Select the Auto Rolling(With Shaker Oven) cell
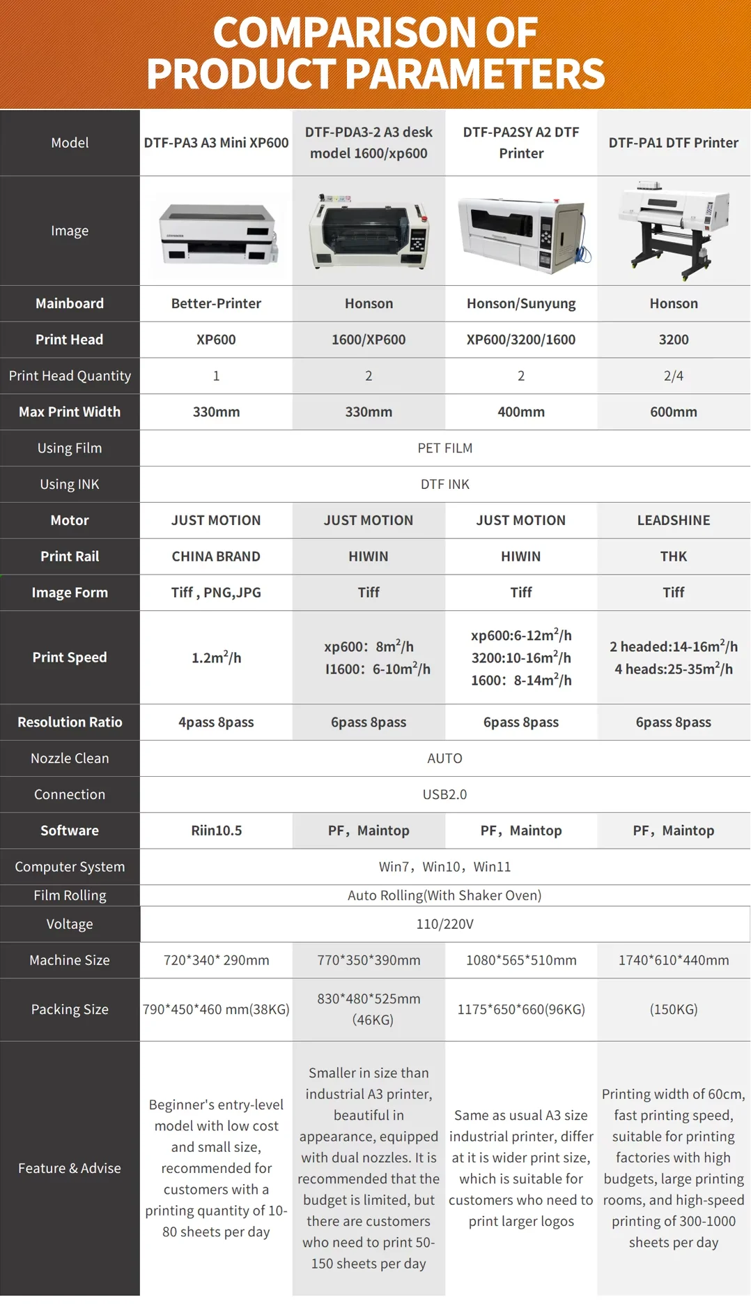Viewport: 751px width, 1304px height. tap(444, 895)
